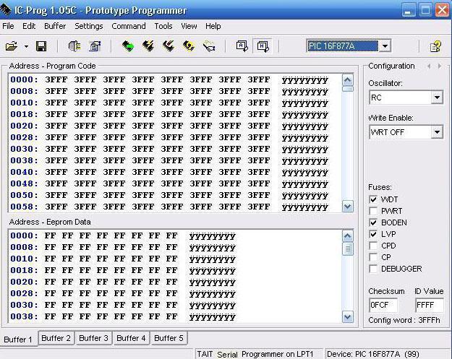Open the Buffer menu
This screenshot has width=452, height=359.
point(55,26)
